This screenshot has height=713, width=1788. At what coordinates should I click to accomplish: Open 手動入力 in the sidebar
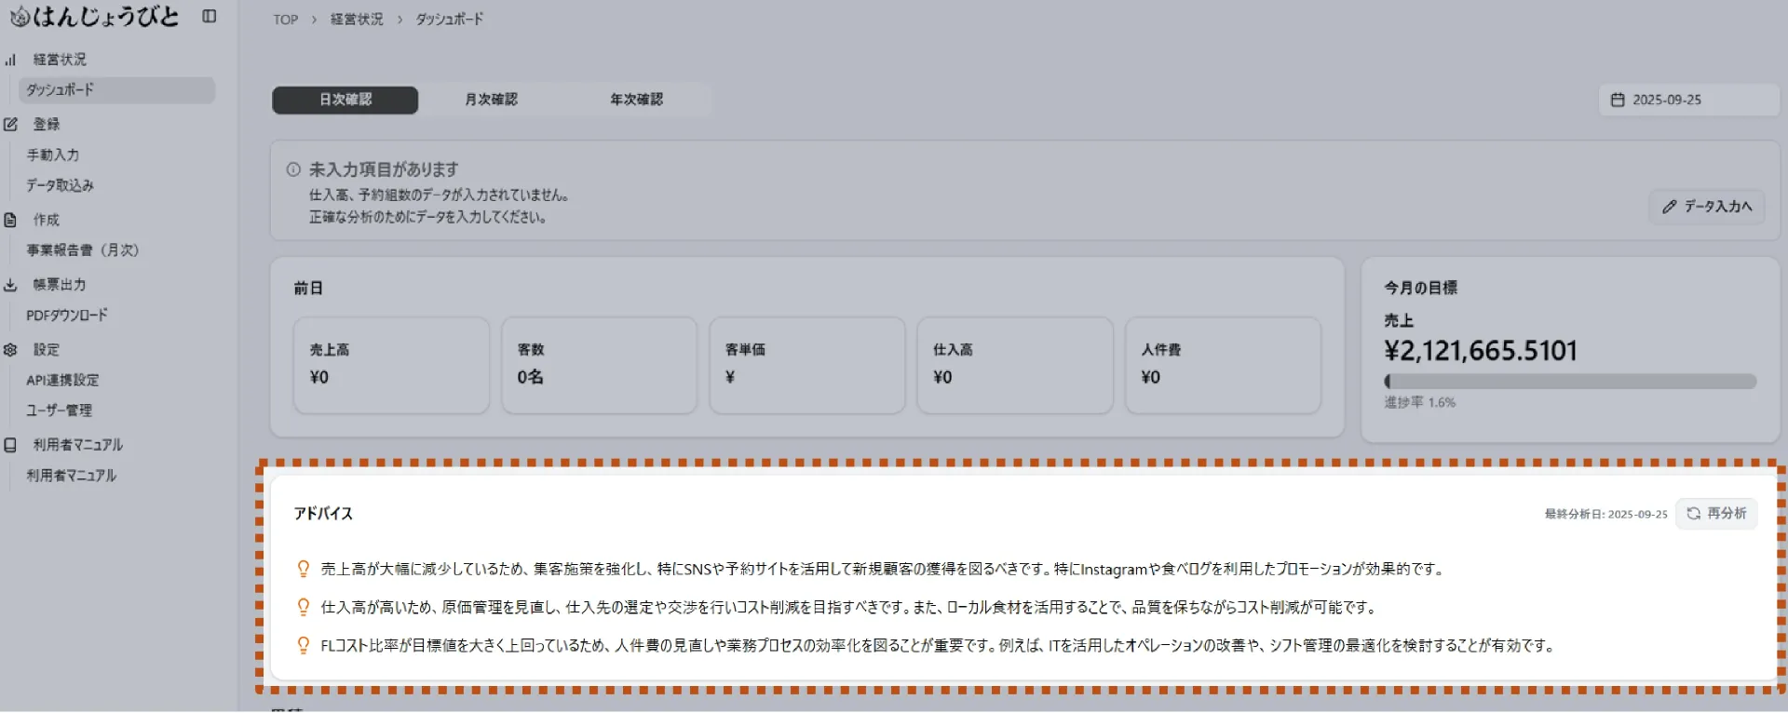(53, 155)
